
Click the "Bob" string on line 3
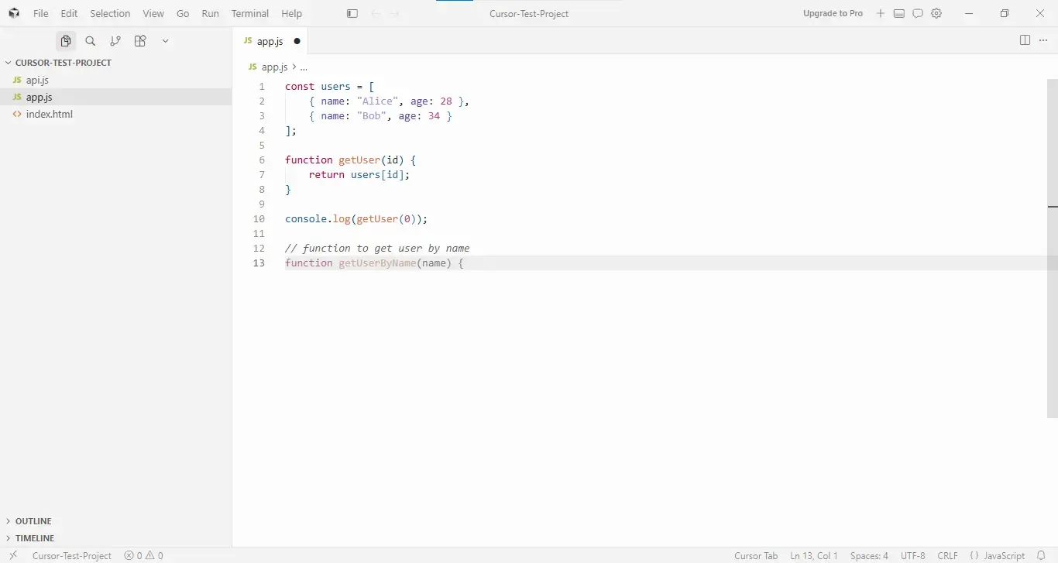(x=372, y=116)
